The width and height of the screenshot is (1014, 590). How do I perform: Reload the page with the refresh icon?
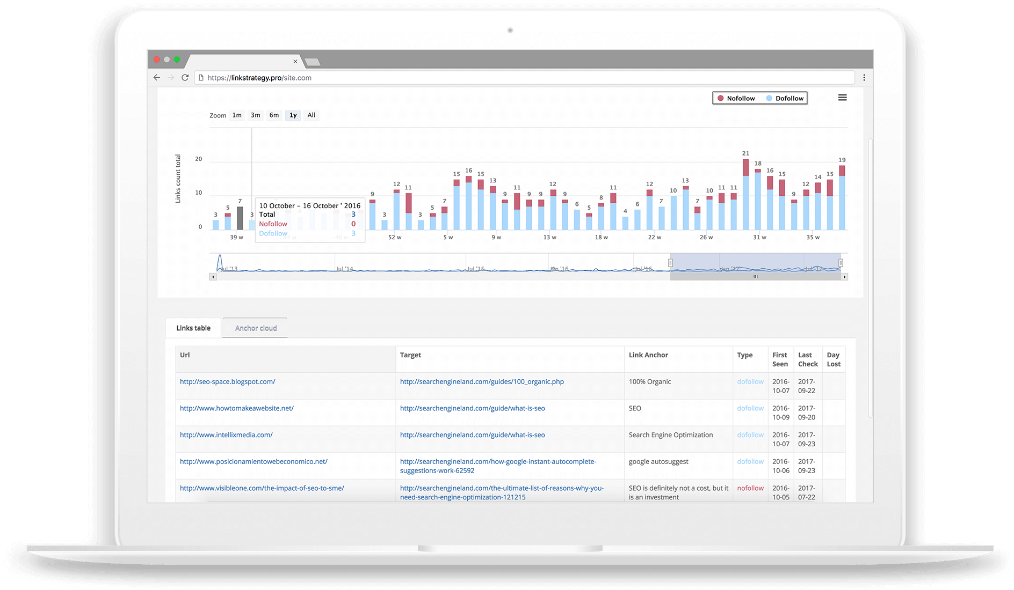point(185,78)
